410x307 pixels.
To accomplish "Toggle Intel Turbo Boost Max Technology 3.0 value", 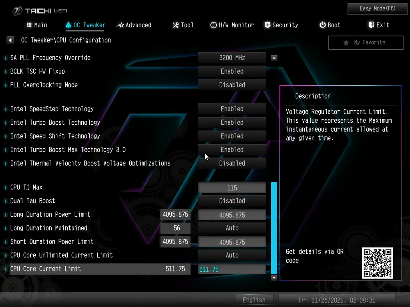I will point(232,150).
